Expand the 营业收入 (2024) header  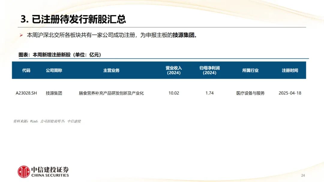[174, 70]
